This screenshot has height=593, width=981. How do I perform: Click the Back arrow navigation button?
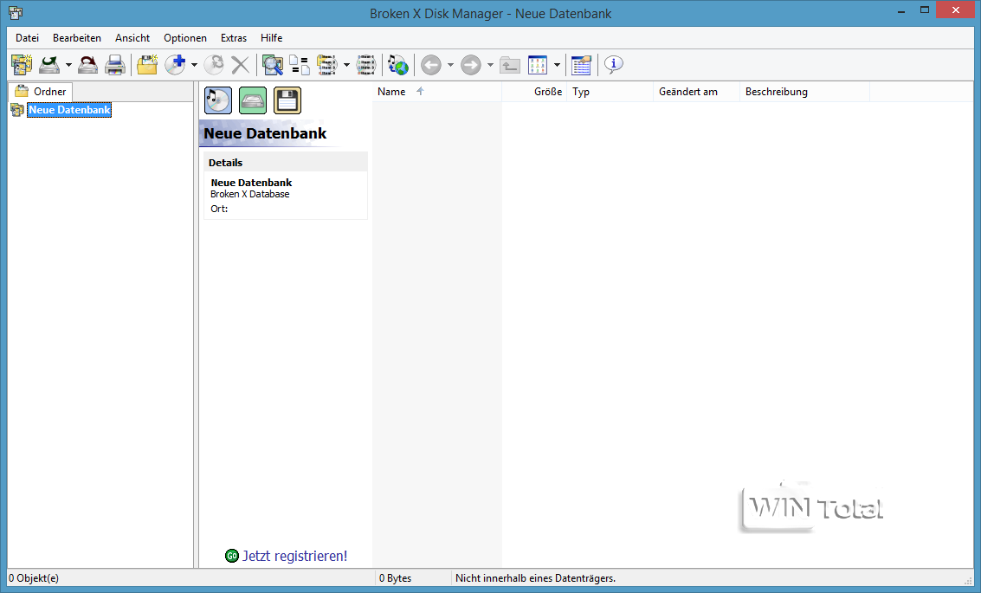click(x=431, y=64)
